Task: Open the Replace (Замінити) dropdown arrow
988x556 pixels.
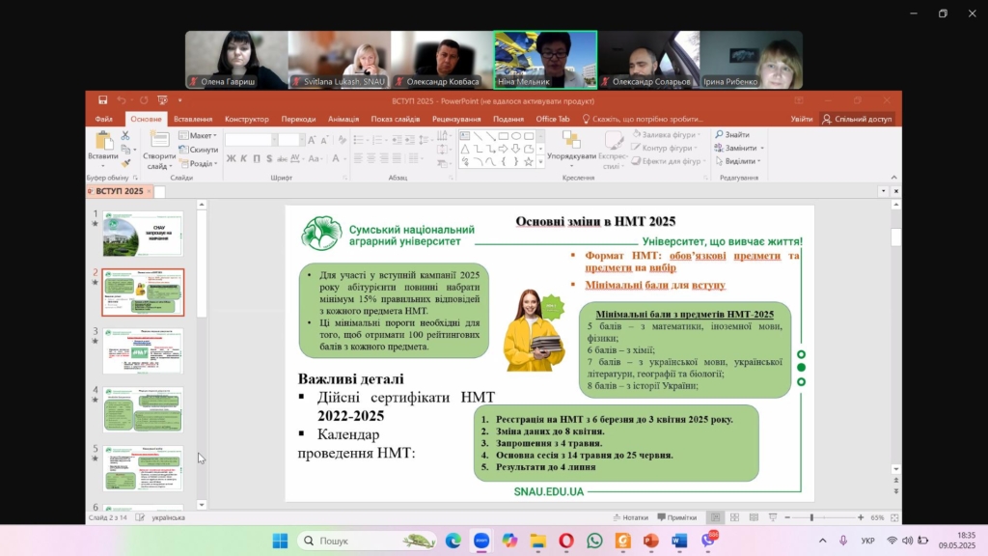Action: (x=762, y=149)
